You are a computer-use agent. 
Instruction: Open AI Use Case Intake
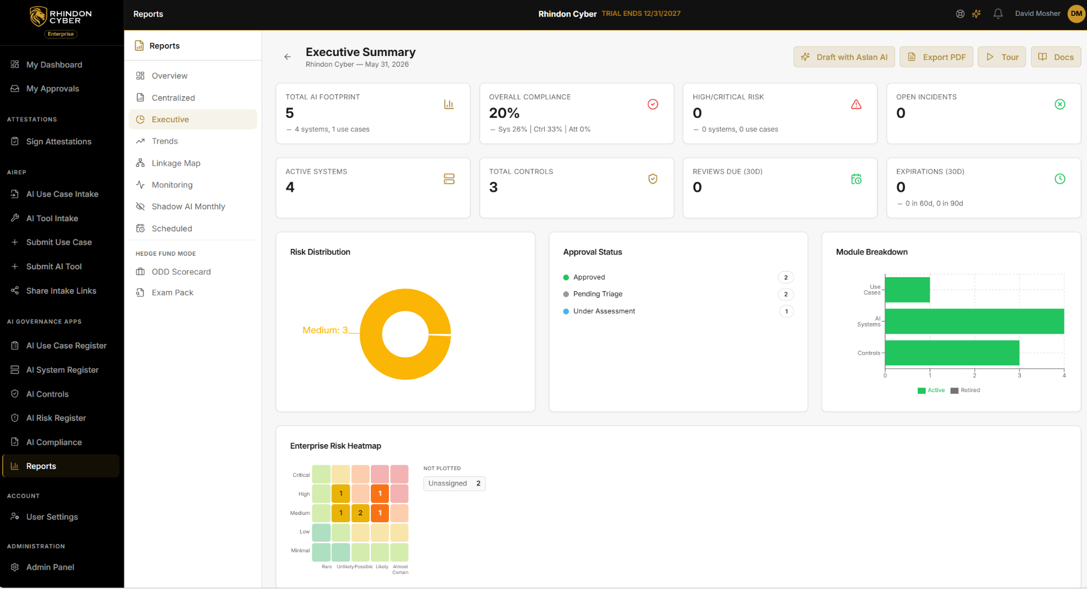tap(61, 194)
